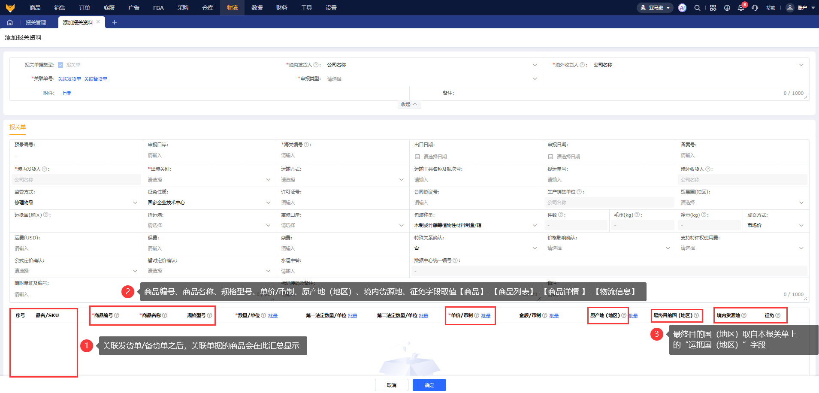This screenshot has width=819, height=393.
Task: Click the blue 确定 button
Action: coord(429,385)
